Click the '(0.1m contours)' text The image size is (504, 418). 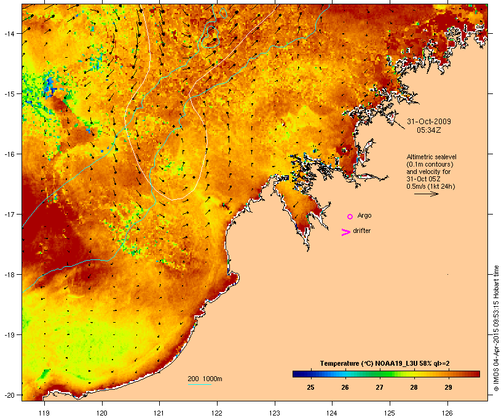(x=430, y=164)
